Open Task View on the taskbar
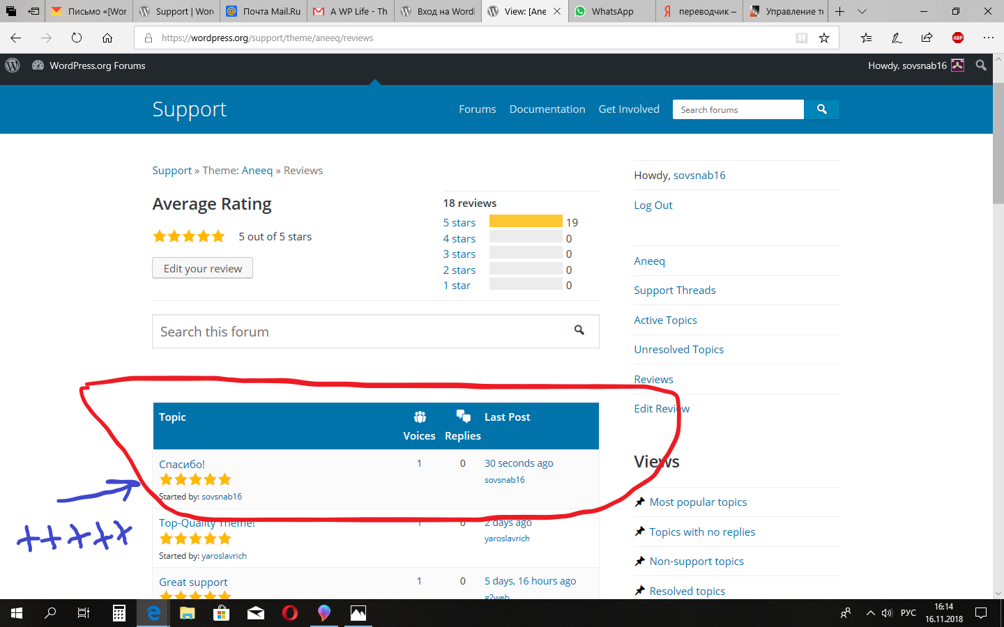Screen dimensions: 1004x627 coord(84,613)
